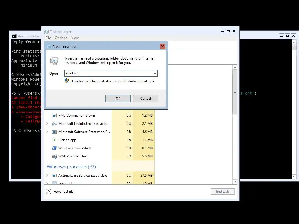Click the 2.1 MB Distributed Transaction memory value
Image resolution: width=299 pixels, height=224 pixels.
tap(147, 124)
